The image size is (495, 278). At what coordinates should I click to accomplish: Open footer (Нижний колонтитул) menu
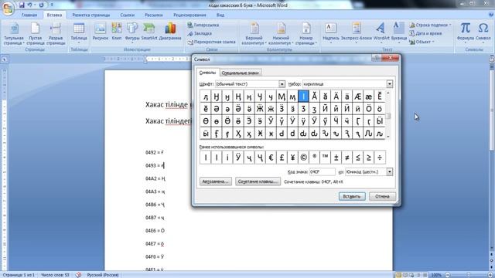click(280, 34)
